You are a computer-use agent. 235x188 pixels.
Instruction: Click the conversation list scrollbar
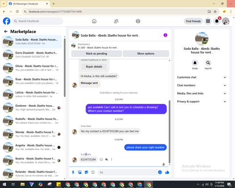(x=64, y=67)
